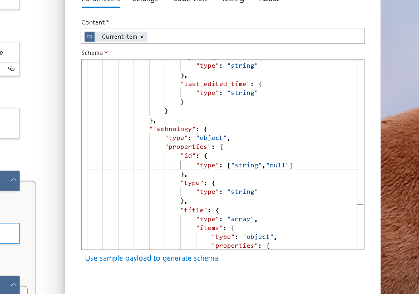Click the Current item loop icon
The width and height of the screenshot is (419, 294).
[90, 37]
